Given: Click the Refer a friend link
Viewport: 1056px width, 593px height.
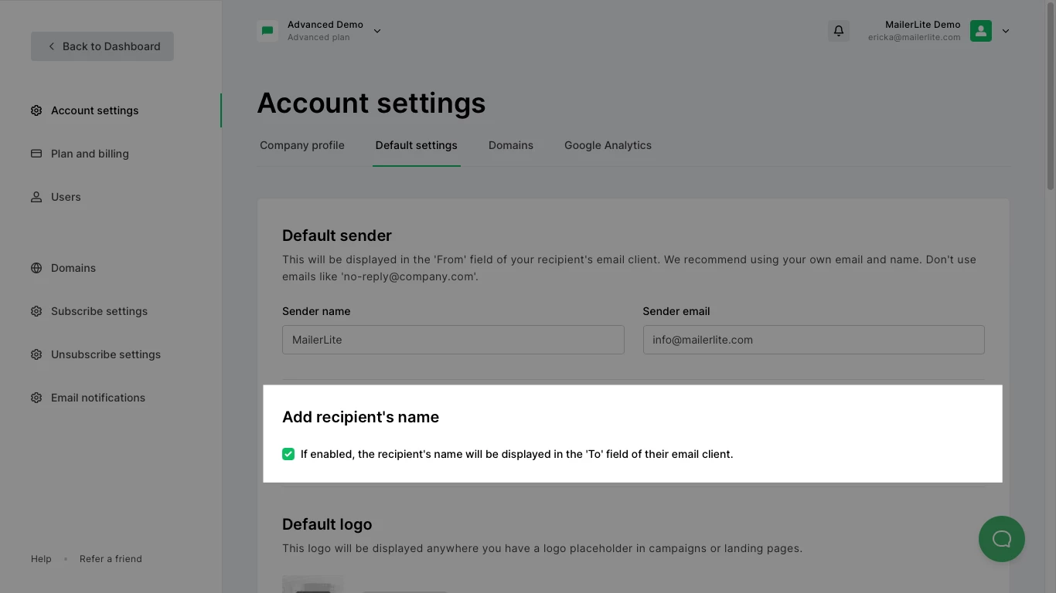Looking at the screenshot, I should pyautogui.click(x=111, y=559).
